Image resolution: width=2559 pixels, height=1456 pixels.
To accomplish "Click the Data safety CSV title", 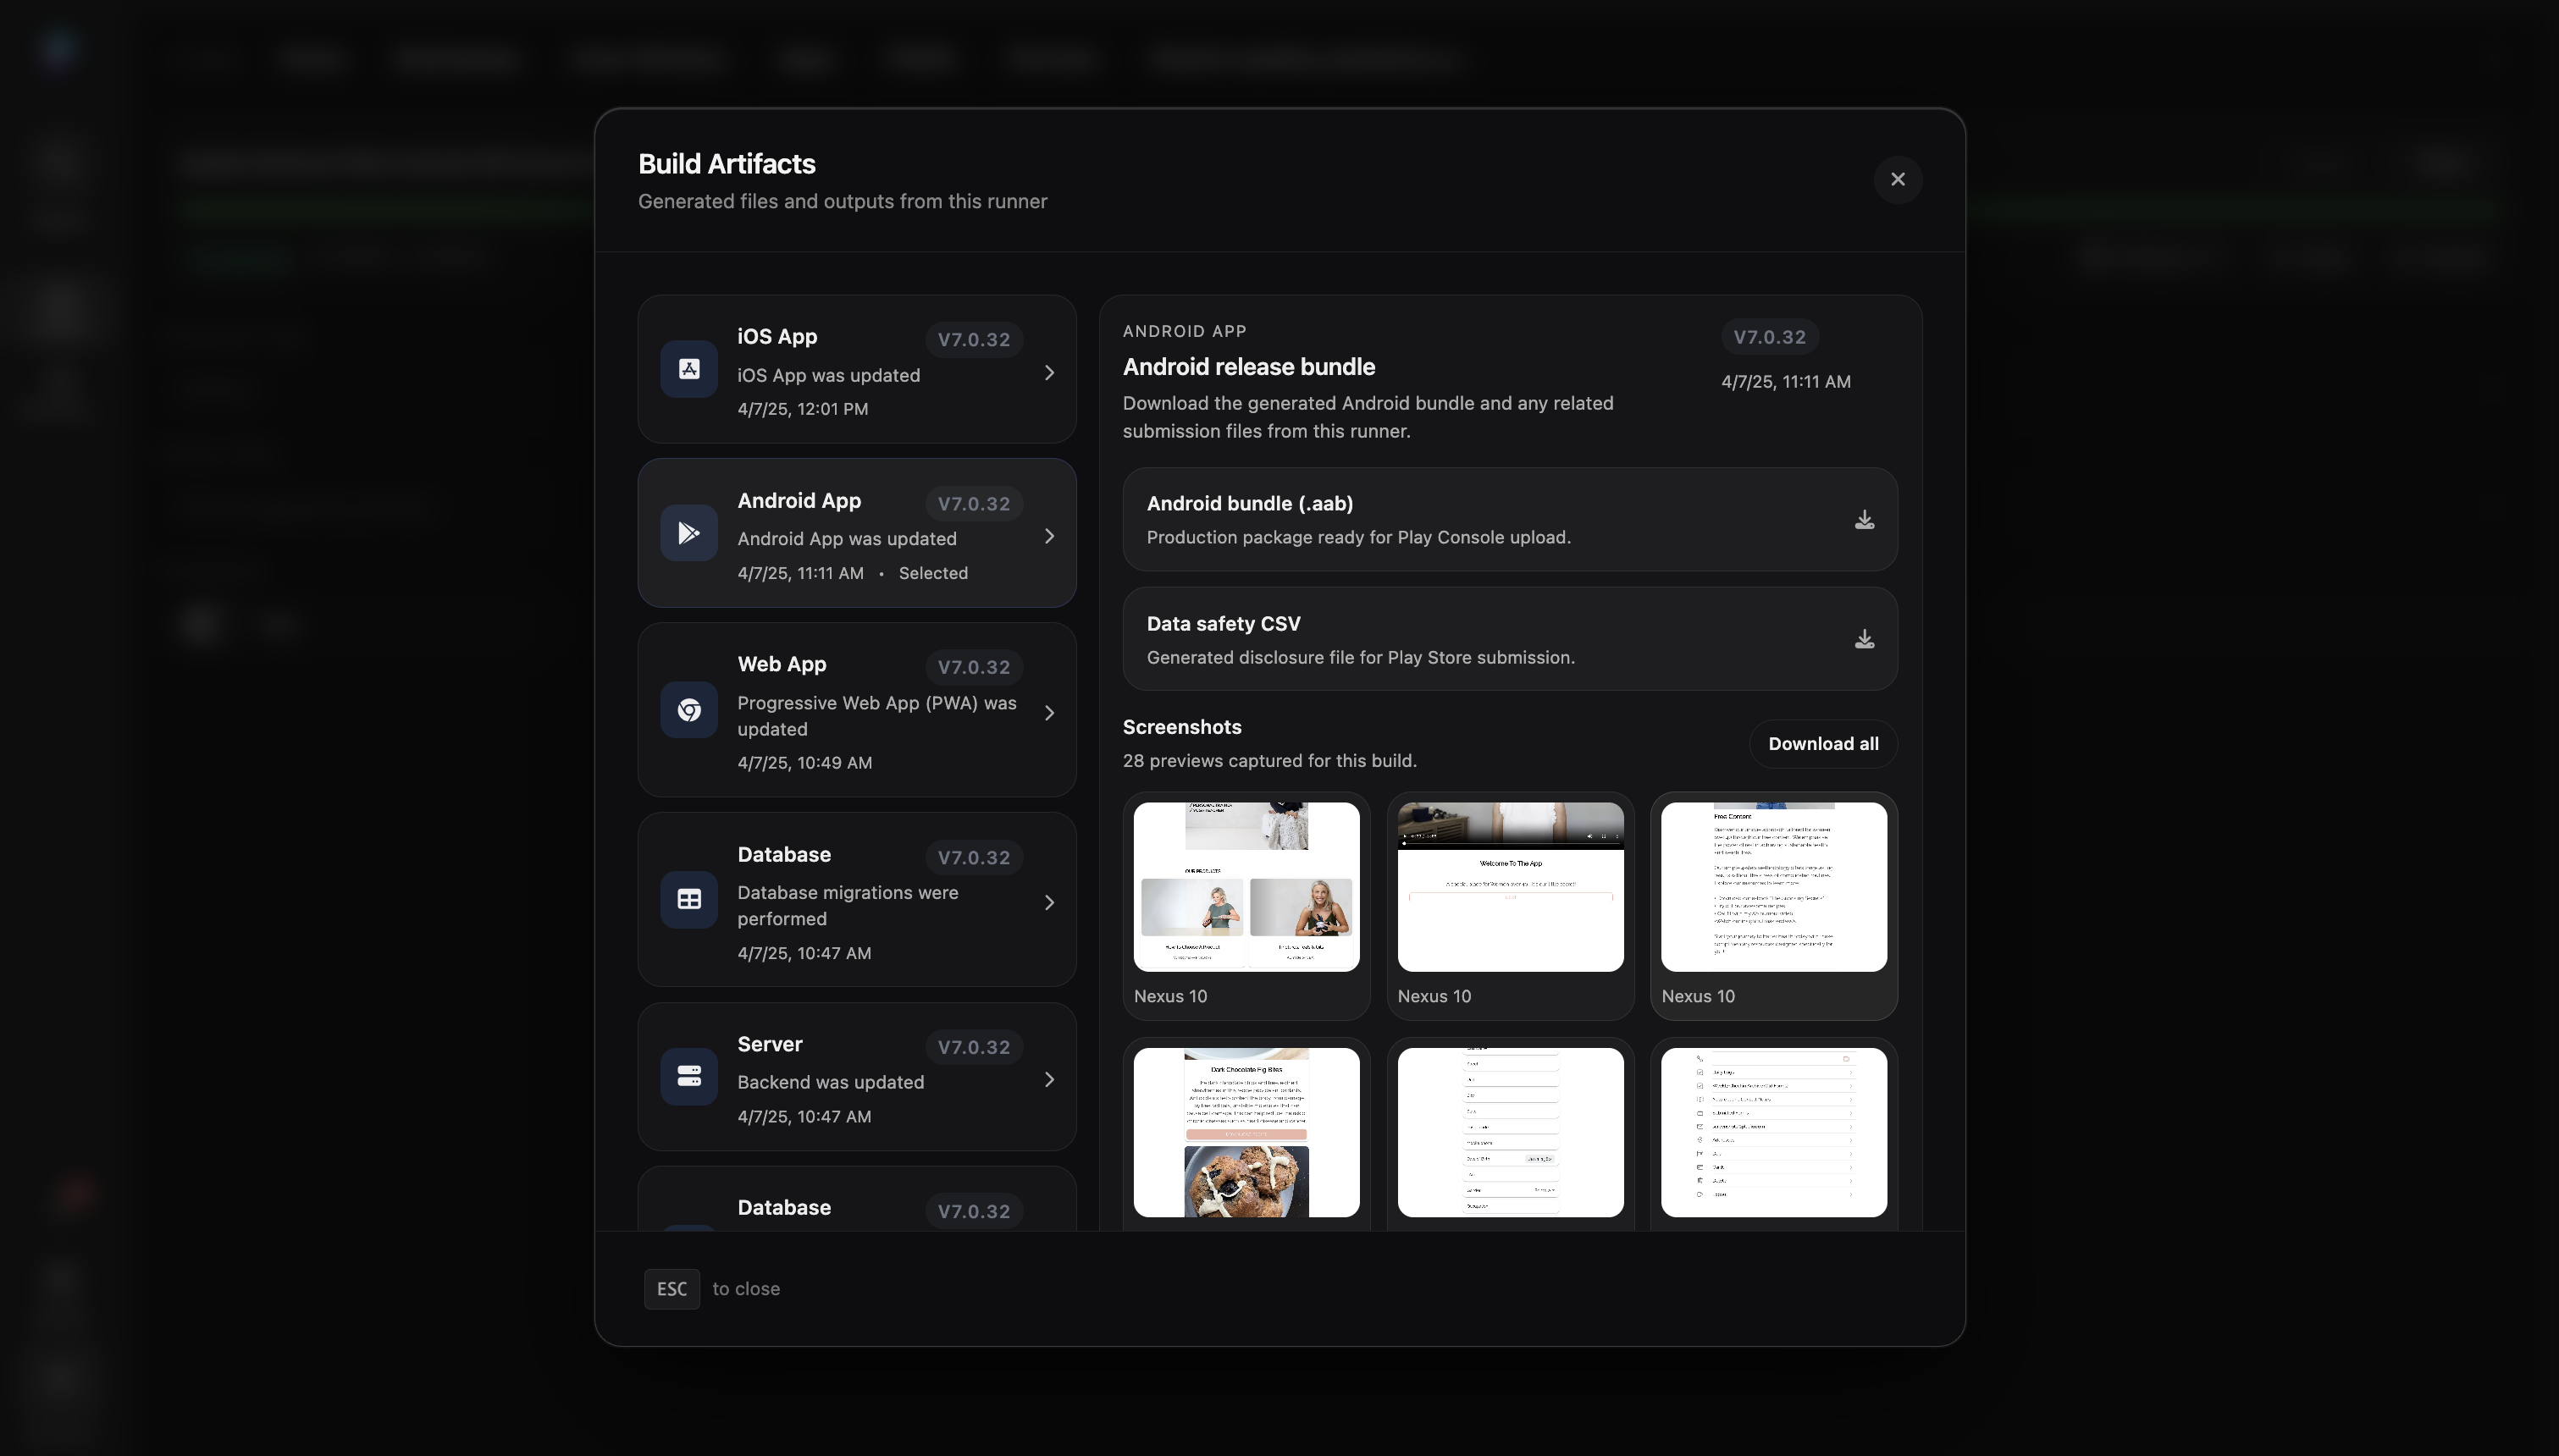I will pos(1223,624).
